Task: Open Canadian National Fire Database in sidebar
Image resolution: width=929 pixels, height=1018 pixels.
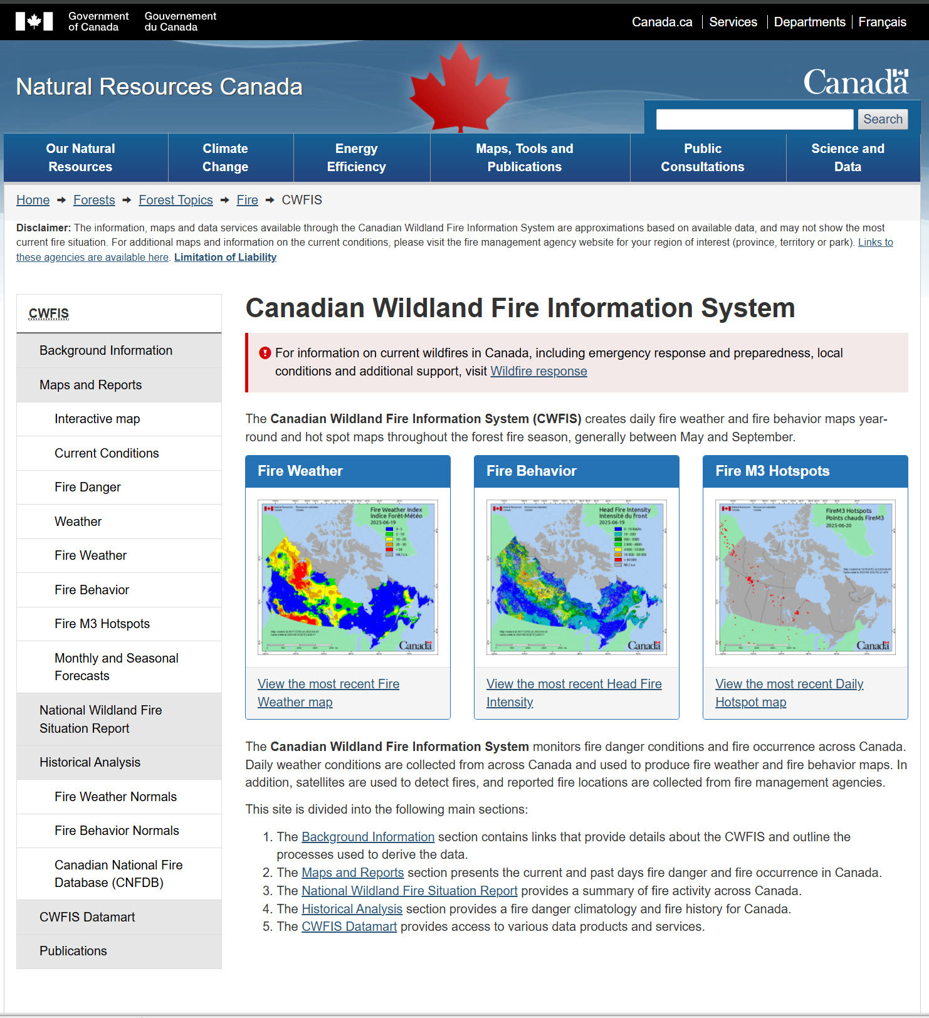Action: 119,874
